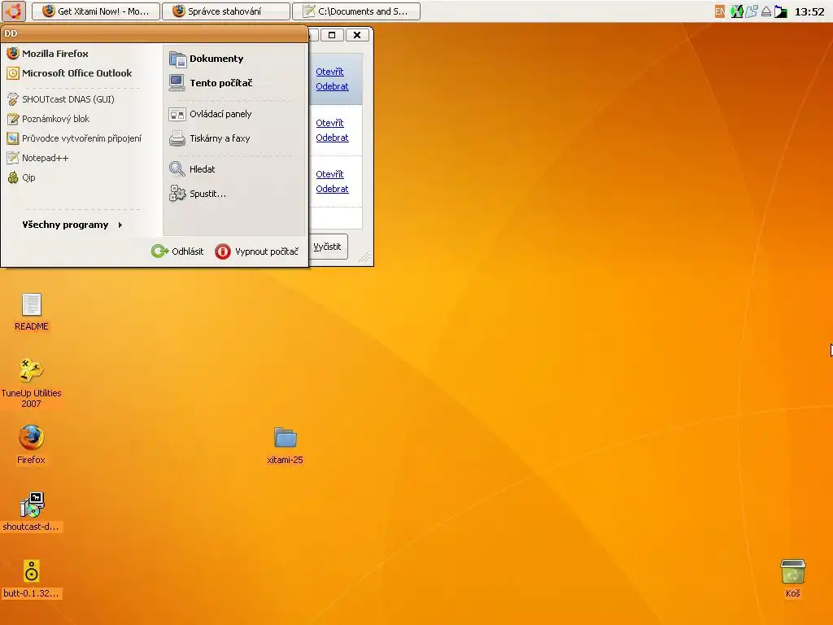Image resolution: width=833 pixels, height=625 pixels.
Task: Click Vyčistit button in download manager
Action: pyautogui.click(x=328, y=247)
